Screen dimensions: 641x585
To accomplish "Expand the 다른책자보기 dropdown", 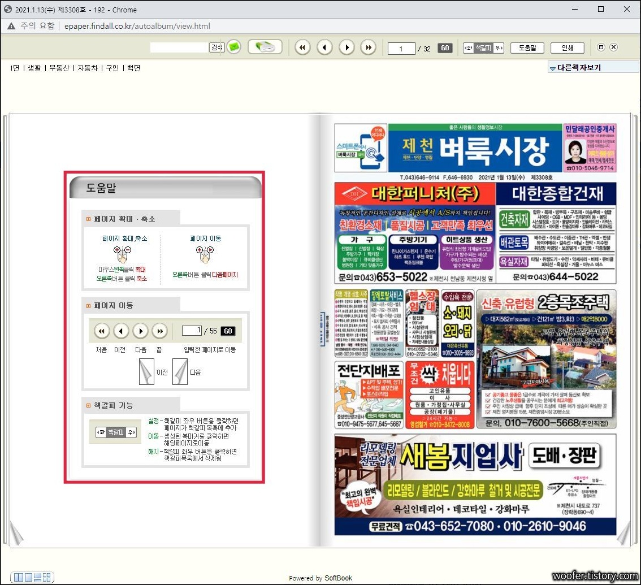I will tap(593, 67).
